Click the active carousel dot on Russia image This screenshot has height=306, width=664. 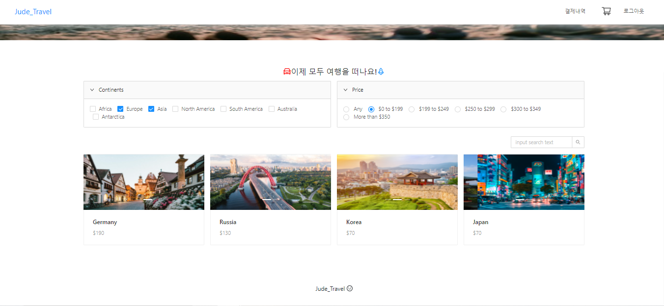[x=267, y=200]
